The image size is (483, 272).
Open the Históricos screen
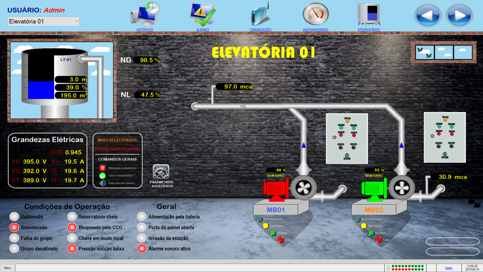tap(145, 15)
